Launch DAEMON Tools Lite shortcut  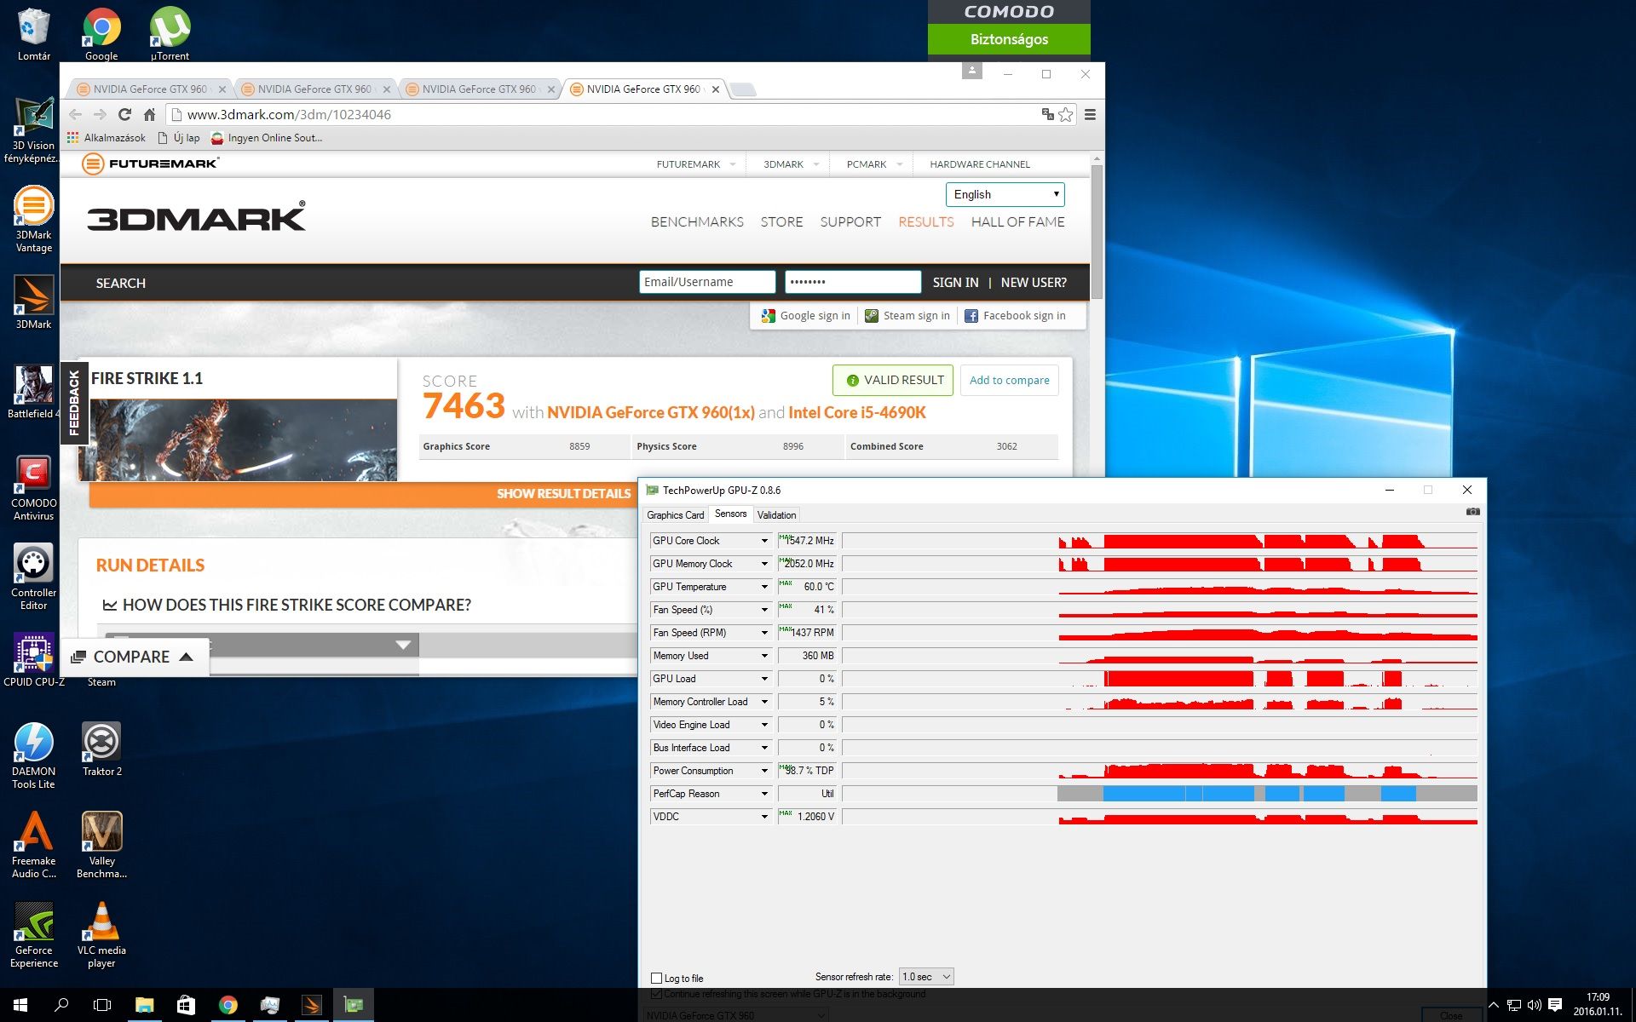click(x=34, y=755)
